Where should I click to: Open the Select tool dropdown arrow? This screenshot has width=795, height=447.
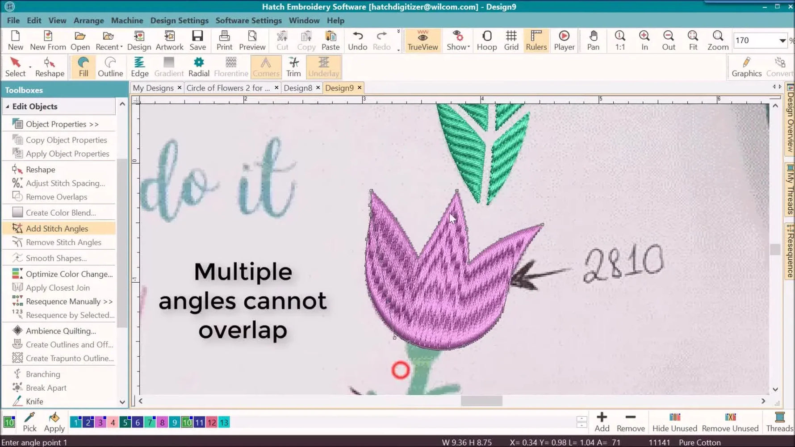point(30,67)
